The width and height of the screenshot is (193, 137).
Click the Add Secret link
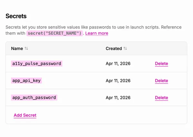coord(25,115)
